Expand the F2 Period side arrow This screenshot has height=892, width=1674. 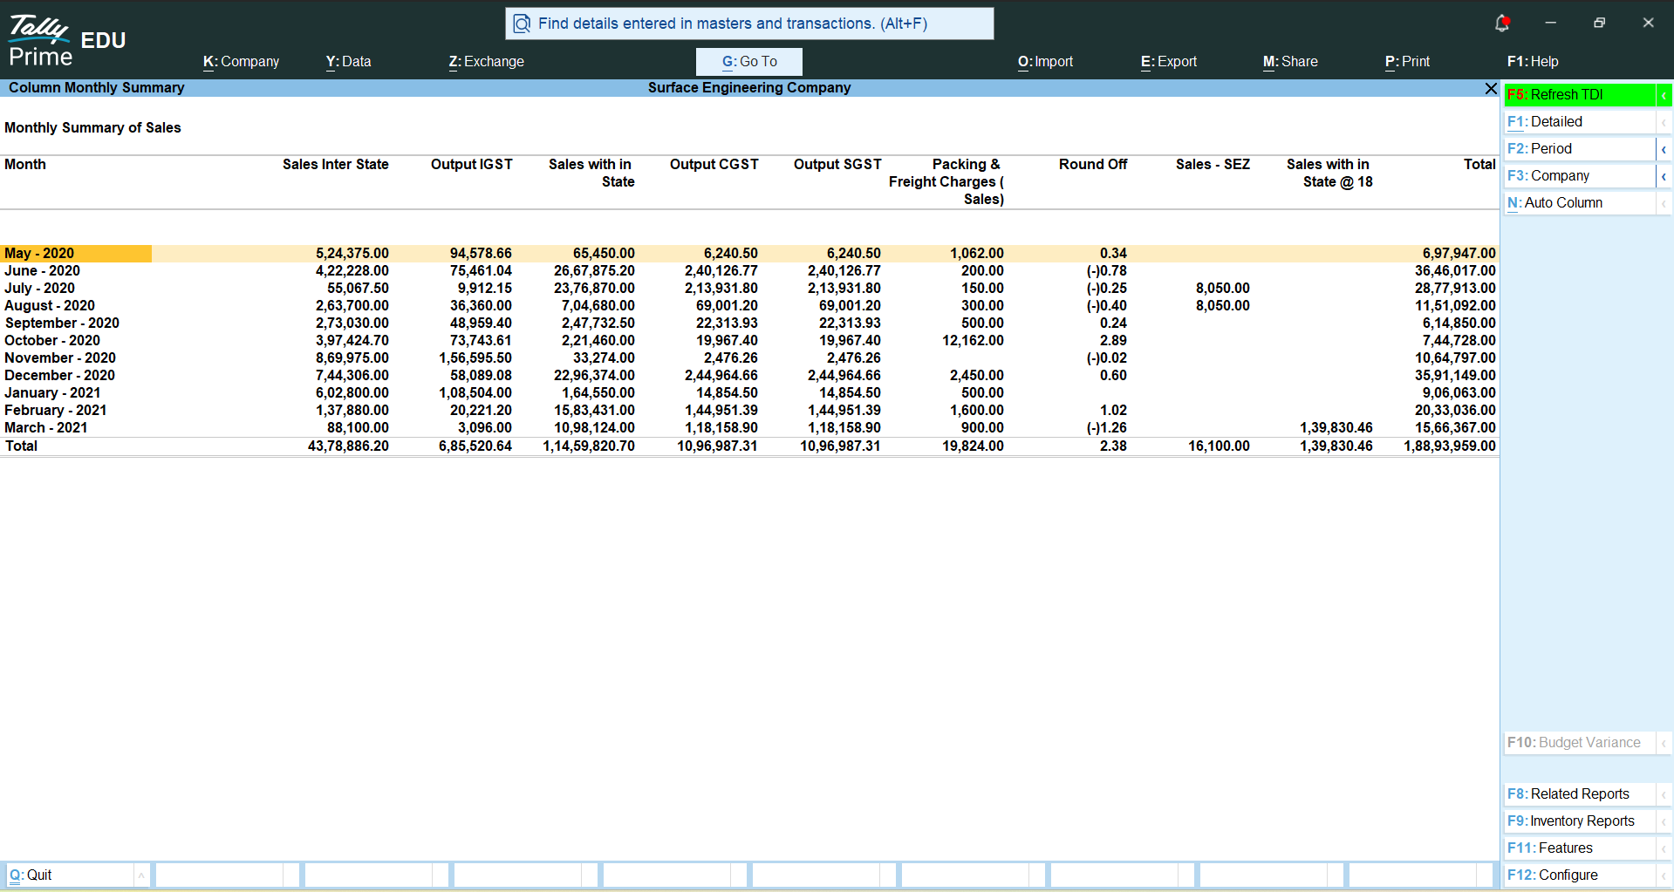1664,149
